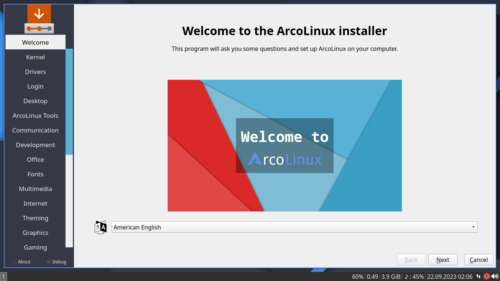Click the red alert notification tray icon
Image resolution: width=500 pixels, height=281 pixels.
(486, 277)
